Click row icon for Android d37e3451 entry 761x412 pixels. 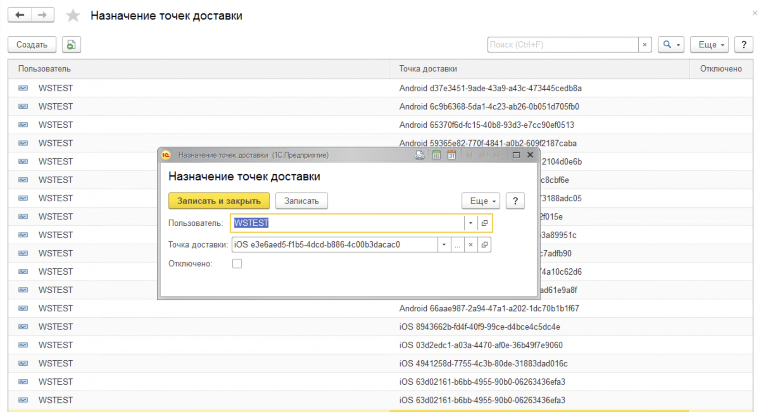(x=23, y=88)
